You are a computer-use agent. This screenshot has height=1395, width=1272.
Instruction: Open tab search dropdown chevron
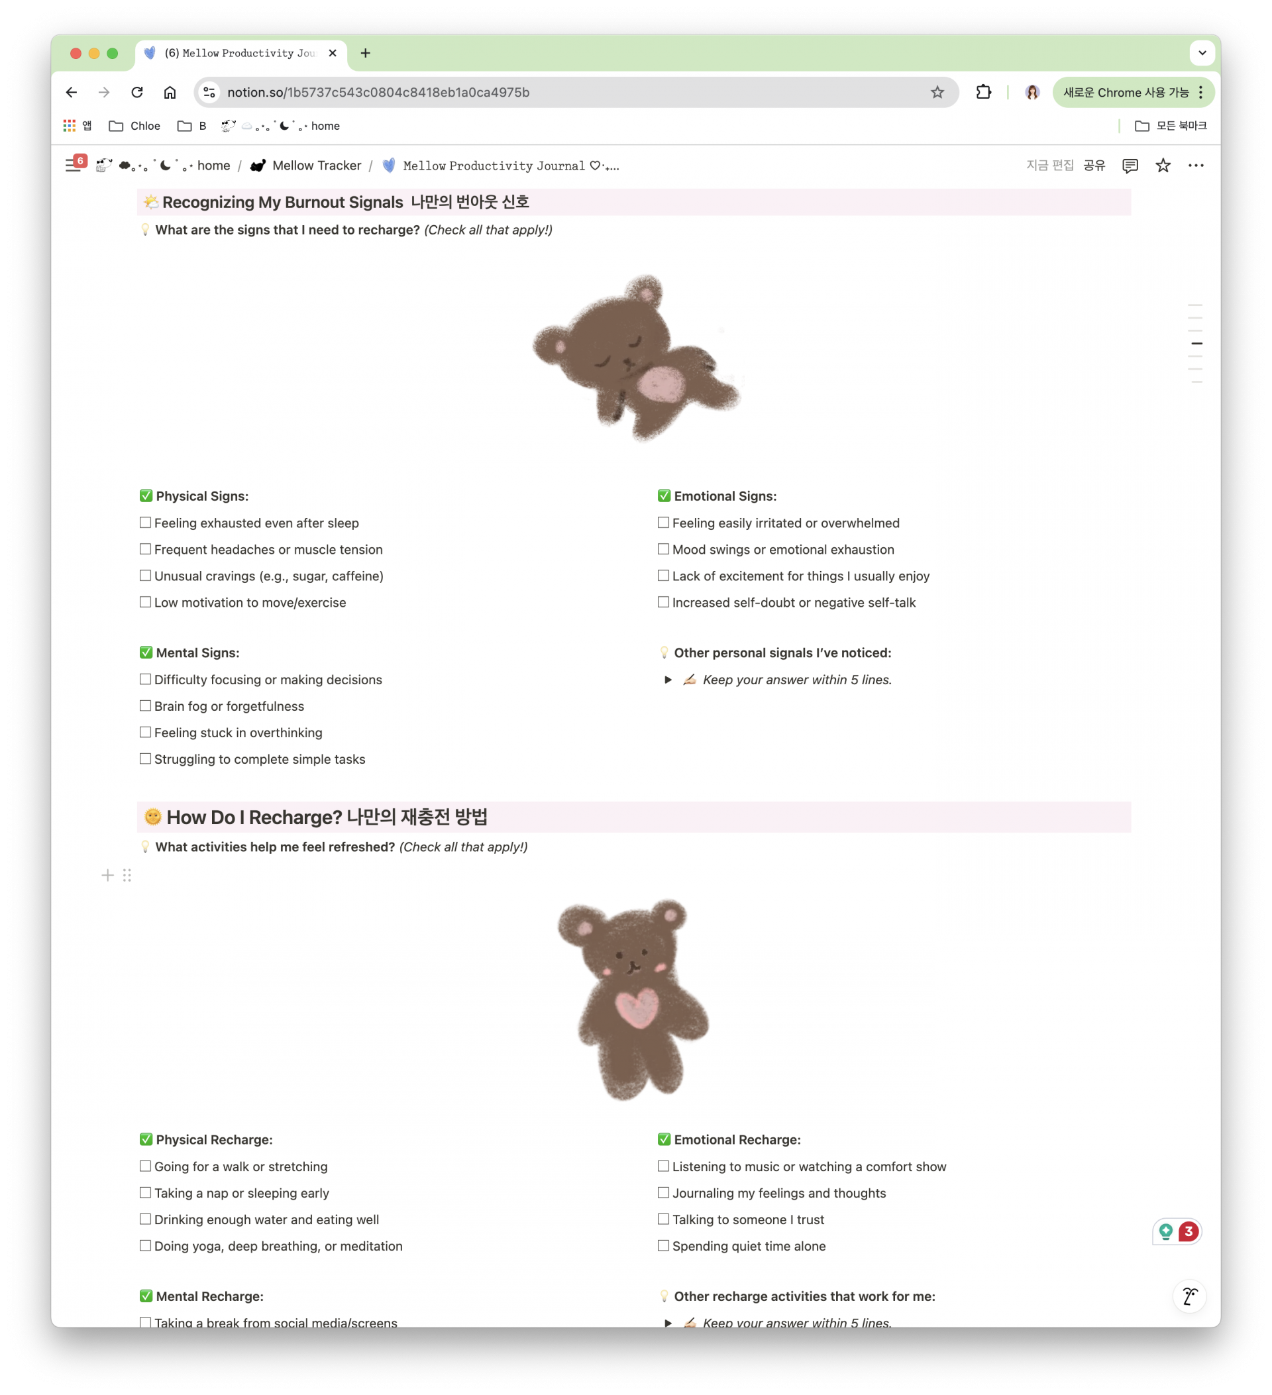point(1202,53)
